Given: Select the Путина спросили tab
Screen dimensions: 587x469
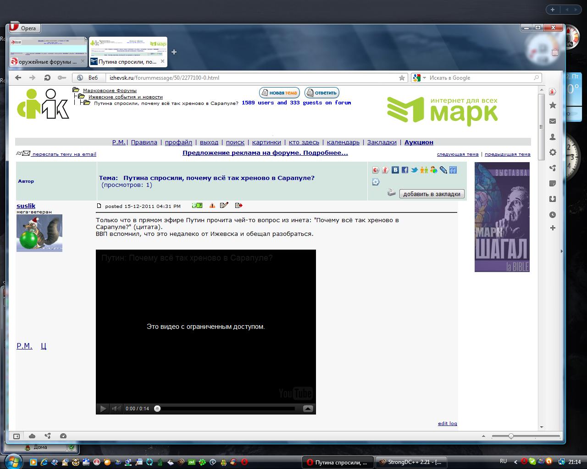Looking at the screenshot, I should click(128, 52).
